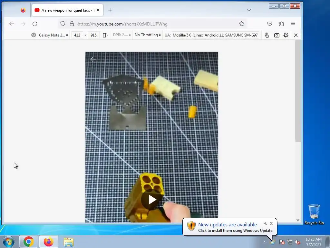Screen dimensions: 330x248
Task: Open a new tab with plus
Action: pyautogui.click(x=110, y=10)
